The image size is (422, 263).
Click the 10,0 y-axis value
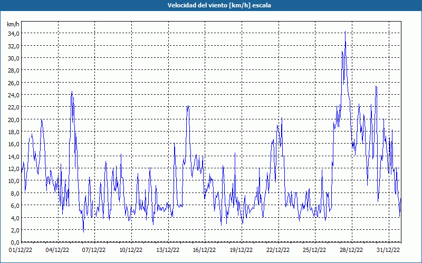pos(14,181)
